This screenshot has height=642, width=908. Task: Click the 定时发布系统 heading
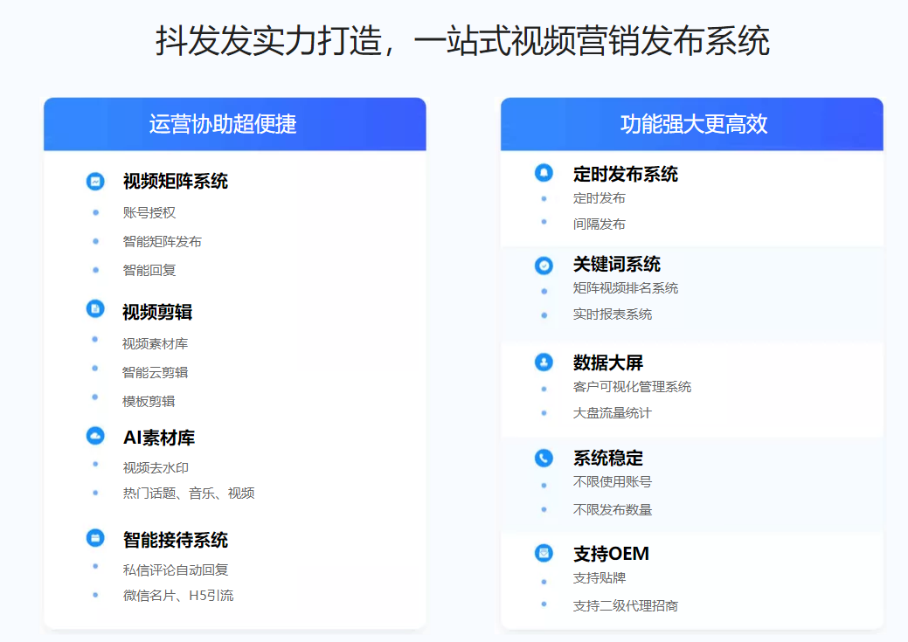coord(626,175)
